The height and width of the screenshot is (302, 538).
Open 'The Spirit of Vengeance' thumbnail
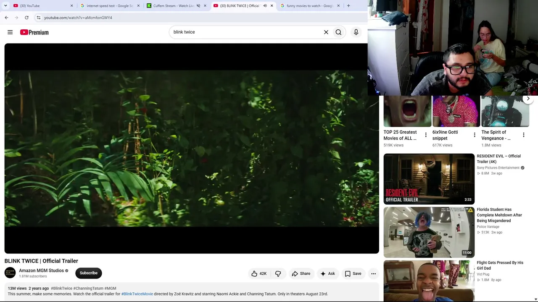[x=505, y=111]
